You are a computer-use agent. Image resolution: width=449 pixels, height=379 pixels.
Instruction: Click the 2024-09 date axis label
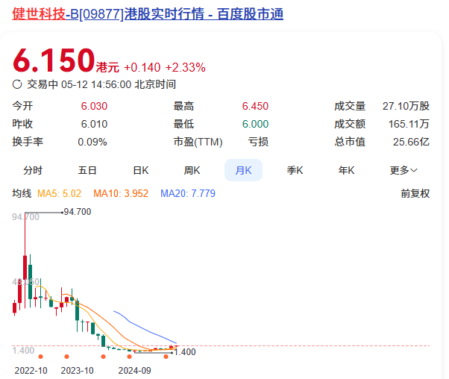[134, 370]
